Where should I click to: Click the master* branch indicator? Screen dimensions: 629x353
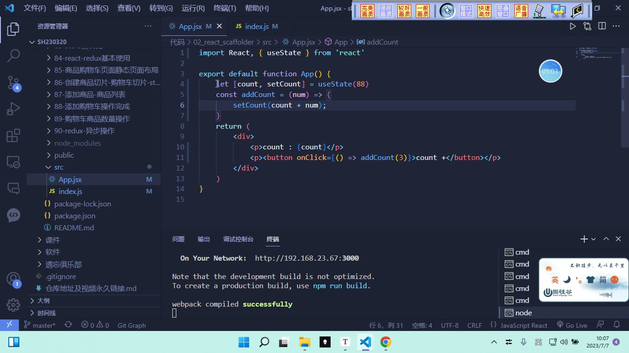click(x=40, y=325)
